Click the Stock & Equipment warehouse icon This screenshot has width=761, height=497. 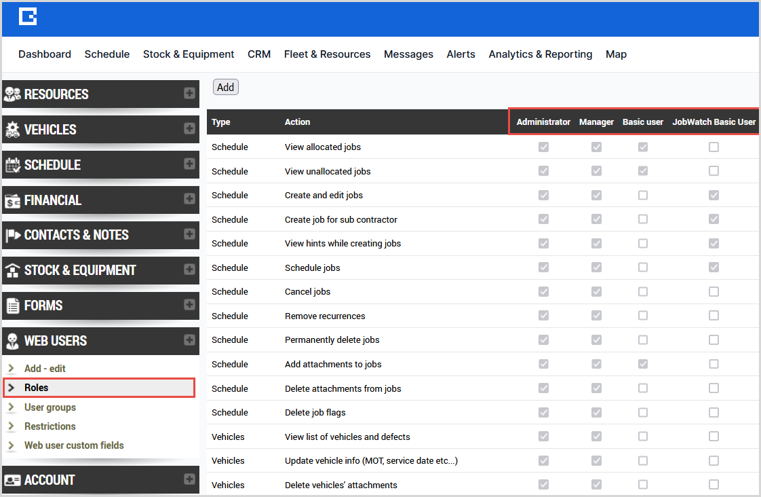click(x=12, y=270)
